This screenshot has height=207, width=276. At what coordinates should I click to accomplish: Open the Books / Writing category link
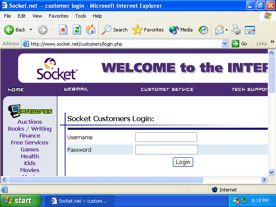tap(30, 129)
